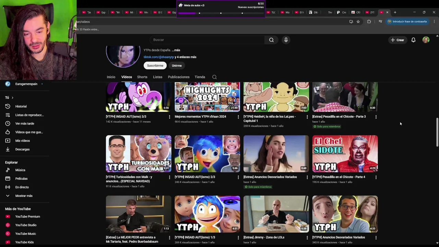
Task: Open options for Anuncios Desvariados Variados Extras
Action: pos(307,177)
